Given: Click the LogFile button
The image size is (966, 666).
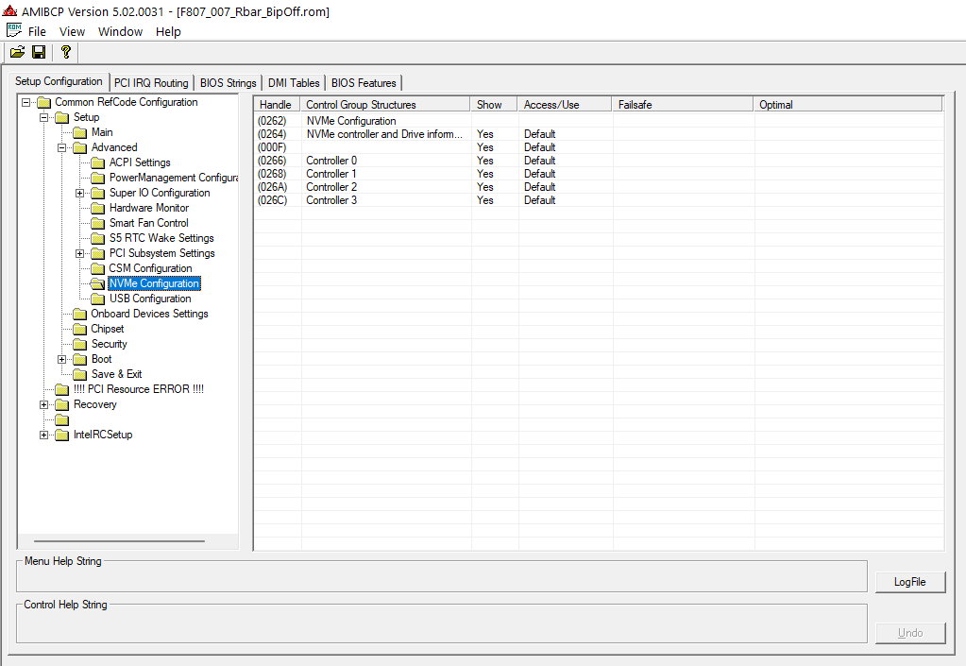Looking at the screenshot, I should tap(910, 582).
